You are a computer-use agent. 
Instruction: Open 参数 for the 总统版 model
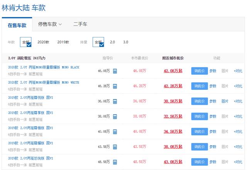click(x=213, y=162)
